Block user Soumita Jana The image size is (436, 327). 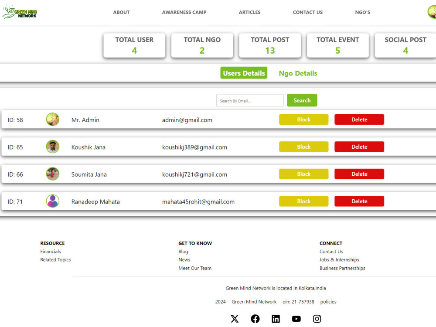coord(303,174)
